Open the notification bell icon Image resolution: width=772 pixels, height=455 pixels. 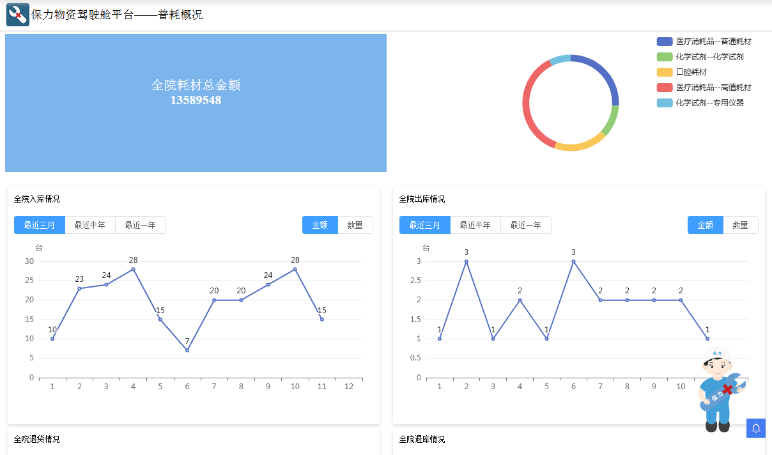pyautogui.click(x=756, y=428)
